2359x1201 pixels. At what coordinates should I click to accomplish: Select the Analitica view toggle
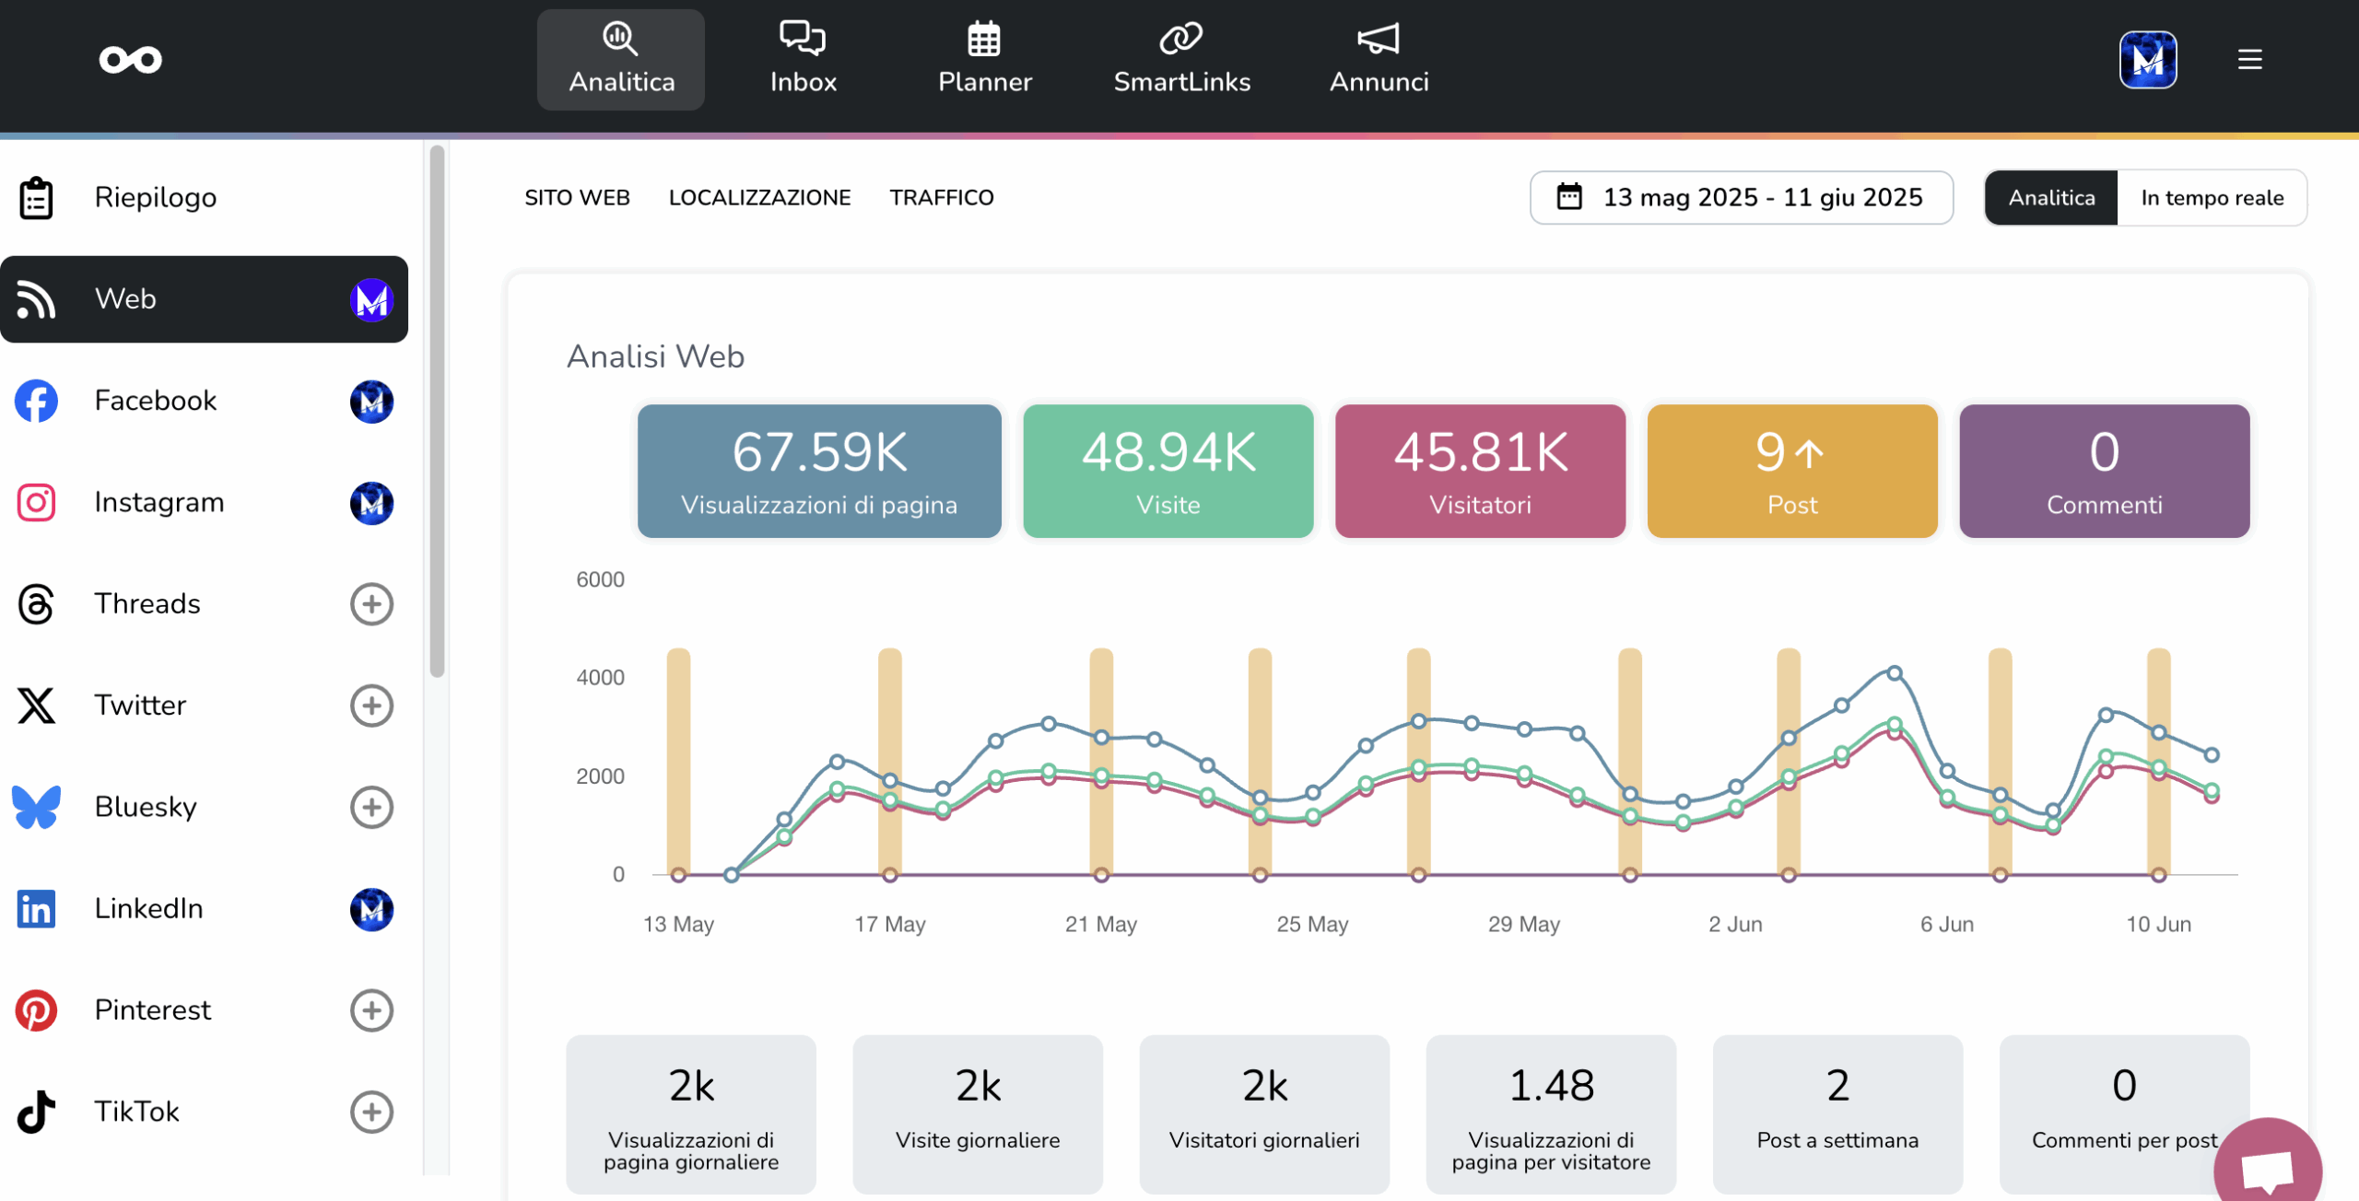coord(2051,198)
